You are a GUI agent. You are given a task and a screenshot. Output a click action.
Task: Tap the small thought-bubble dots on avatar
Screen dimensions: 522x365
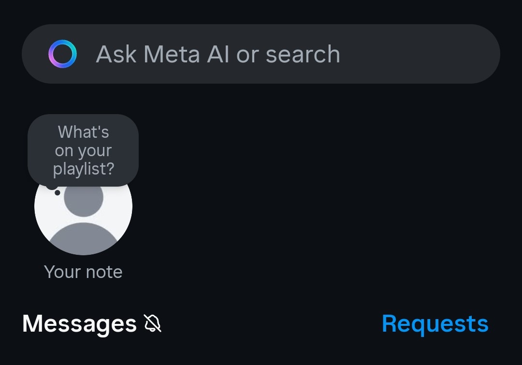point(54,190)
